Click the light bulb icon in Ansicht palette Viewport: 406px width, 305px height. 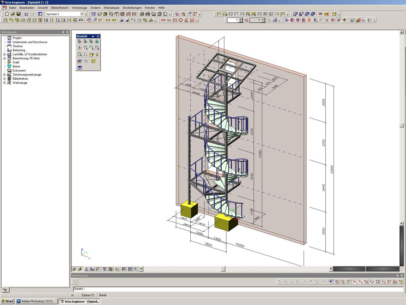pos(97,55)
